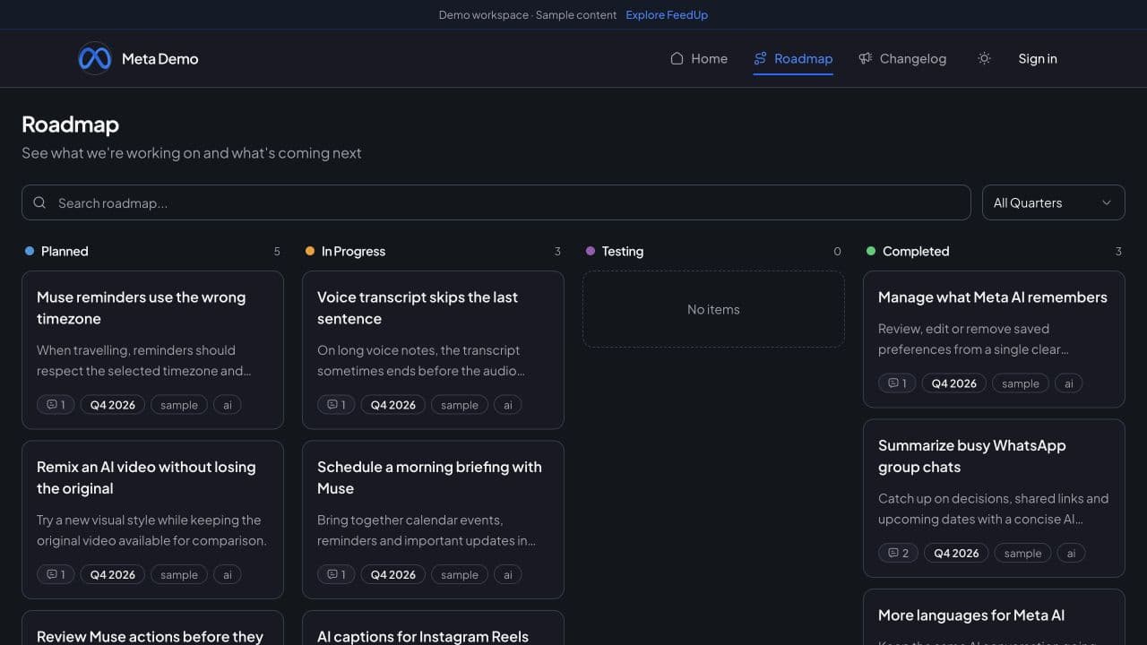
Task: Click Q4 2026 tag on Muse reminders card
Action: click(x=113, y=405)
